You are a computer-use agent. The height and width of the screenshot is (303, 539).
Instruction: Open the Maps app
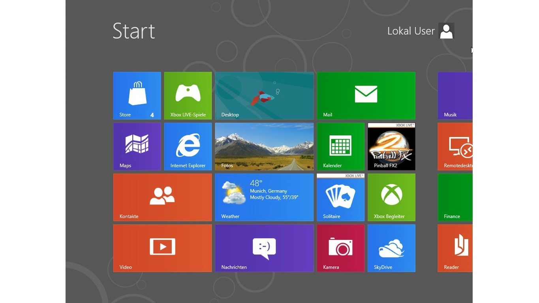point(137,146)
